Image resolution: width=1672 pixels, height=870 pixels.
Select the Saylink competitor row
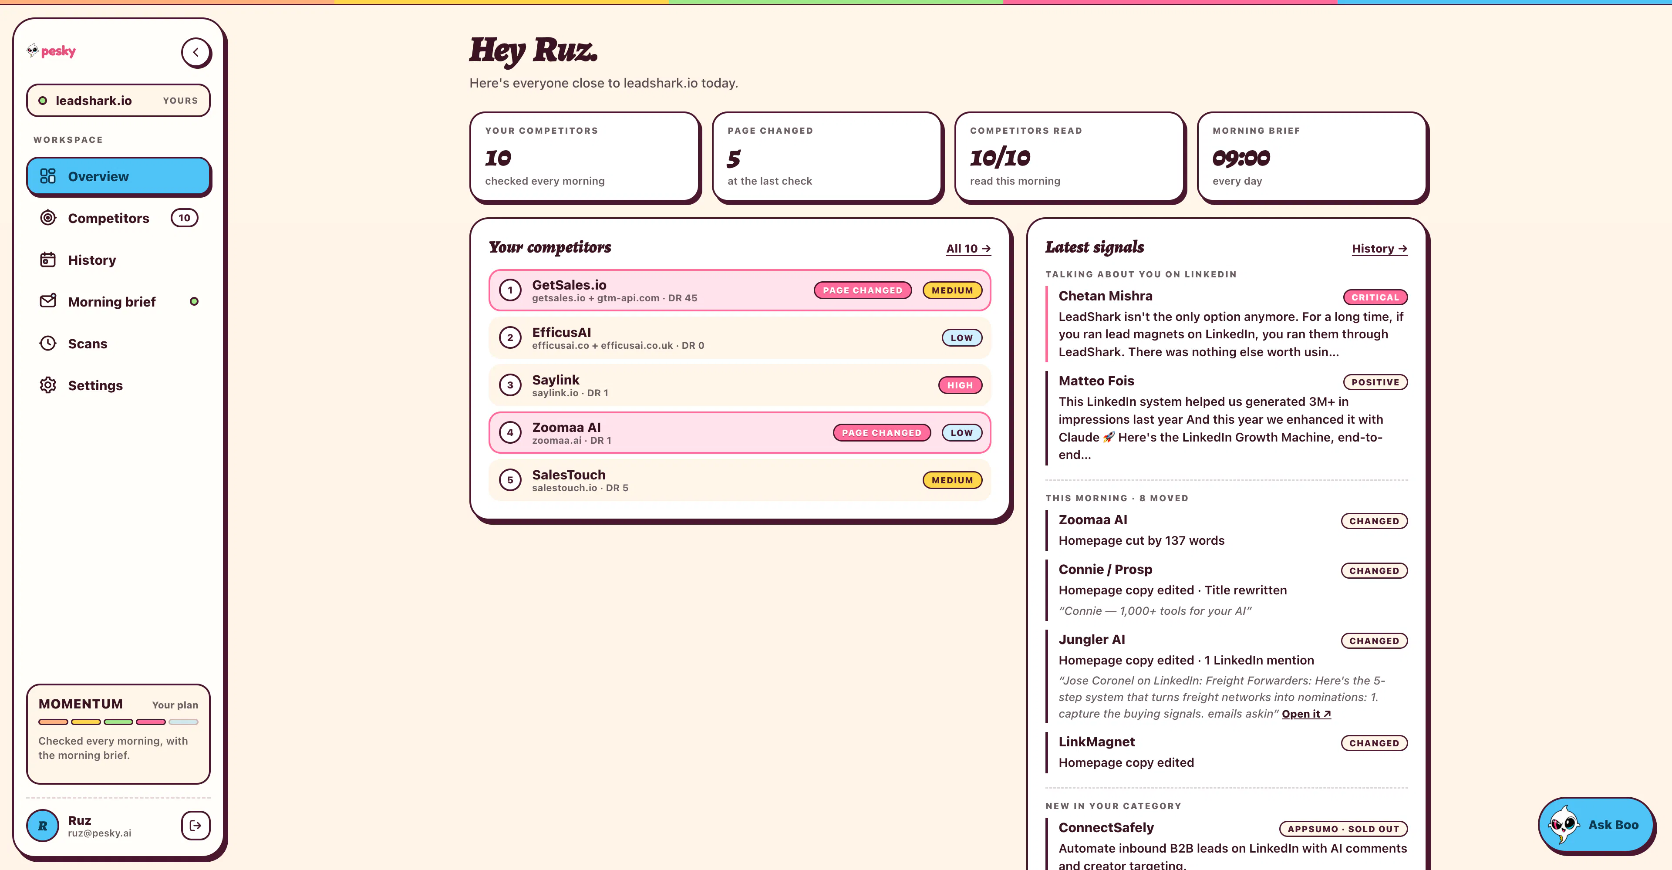[740, 385]
